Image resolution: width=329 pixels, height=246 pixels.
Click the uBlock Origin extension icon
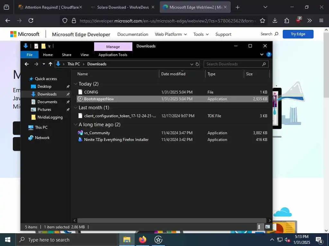point(298,20)
